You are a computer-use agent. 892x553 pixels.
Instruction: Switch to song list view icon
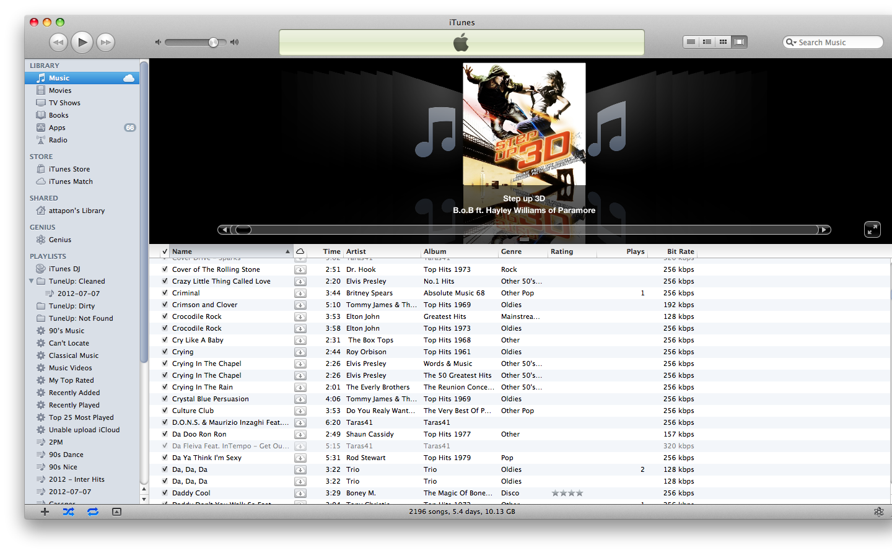(x=691, y=42)
